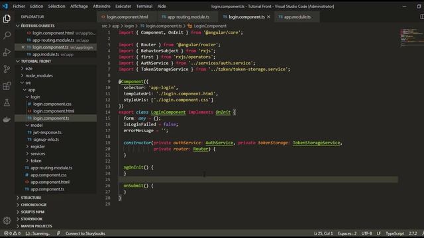
Task: Open the Exécuter menu
Action: [123, 6]
